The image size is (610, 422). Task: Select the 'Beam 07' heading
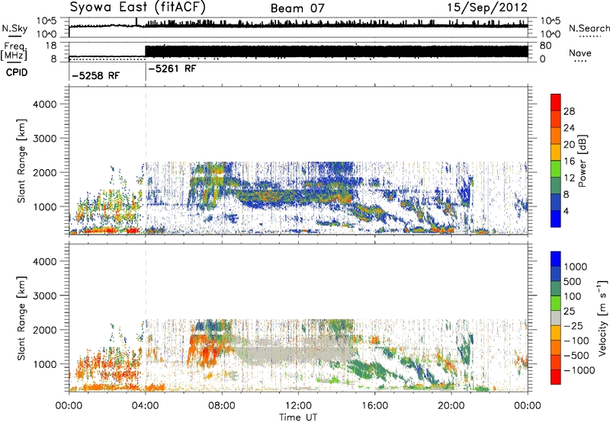(297, 8)
